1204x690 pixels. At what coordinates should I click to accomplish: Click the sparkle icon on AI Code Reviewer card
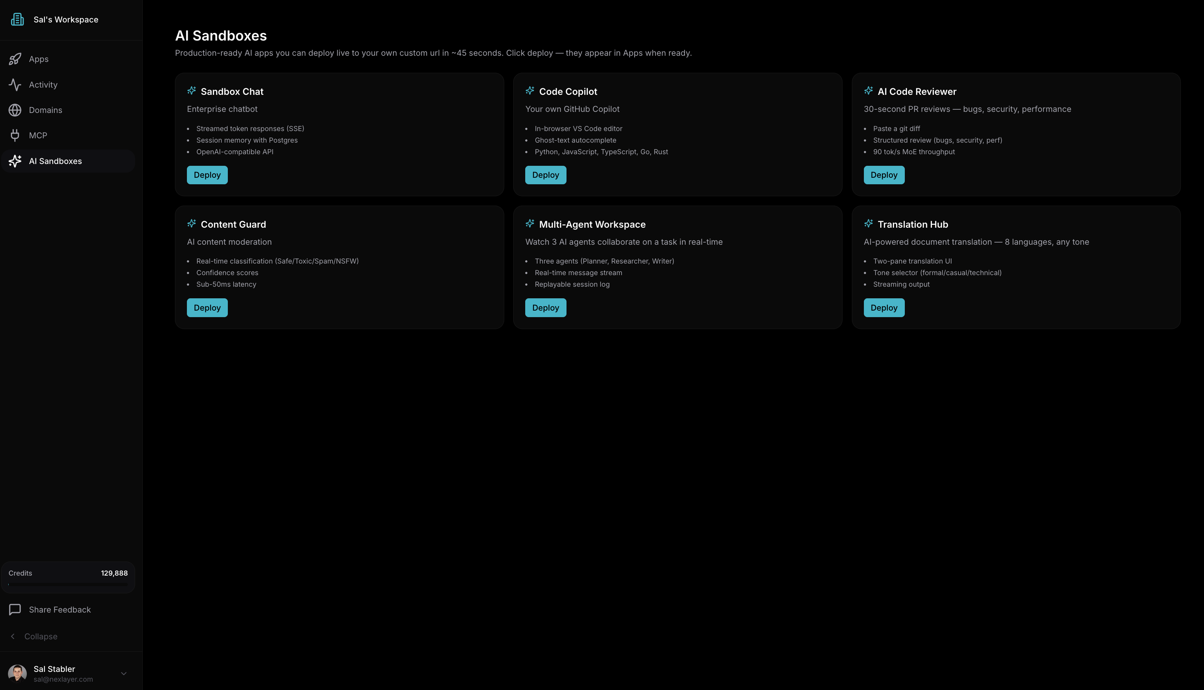868,91
